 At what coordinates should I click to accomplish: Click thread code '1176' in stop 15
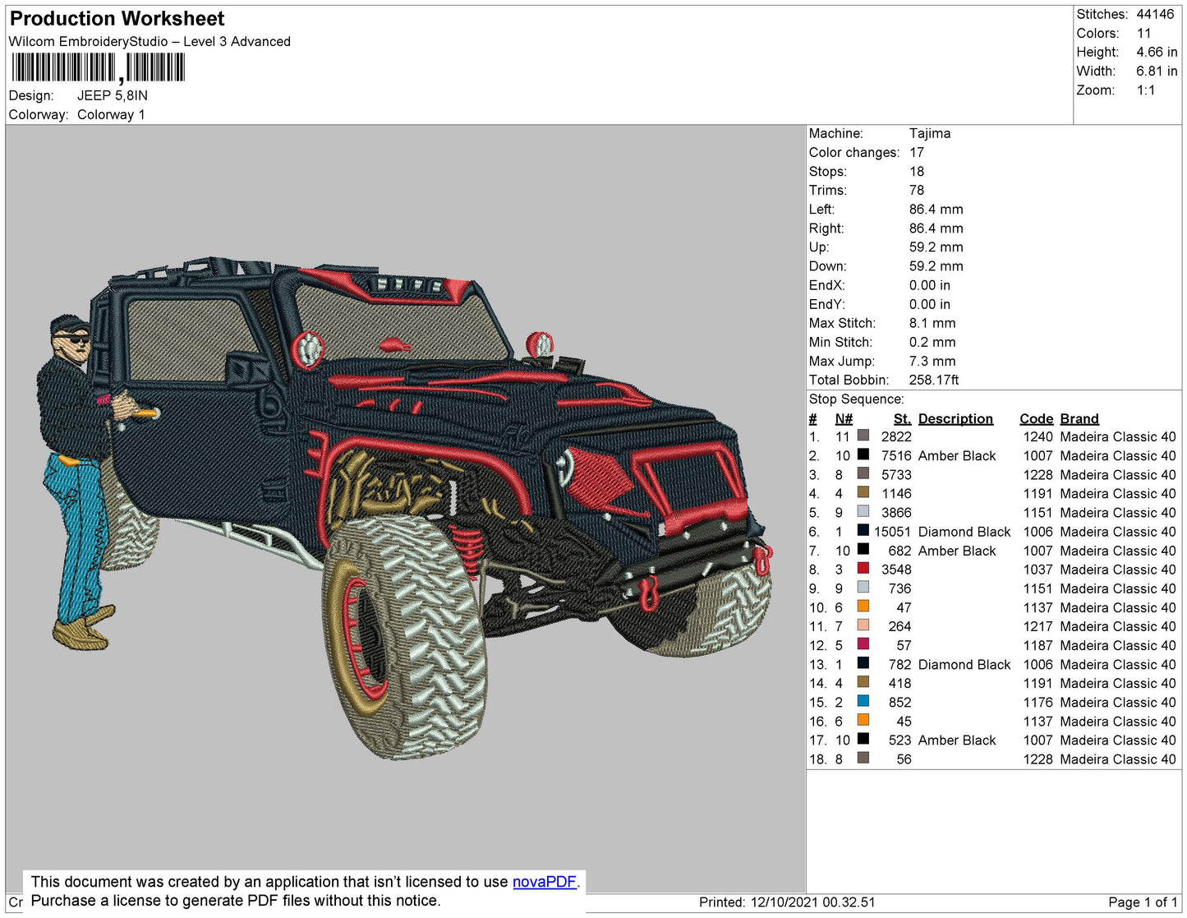click(1037, 703)
